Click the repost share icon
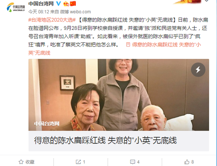 78,162
